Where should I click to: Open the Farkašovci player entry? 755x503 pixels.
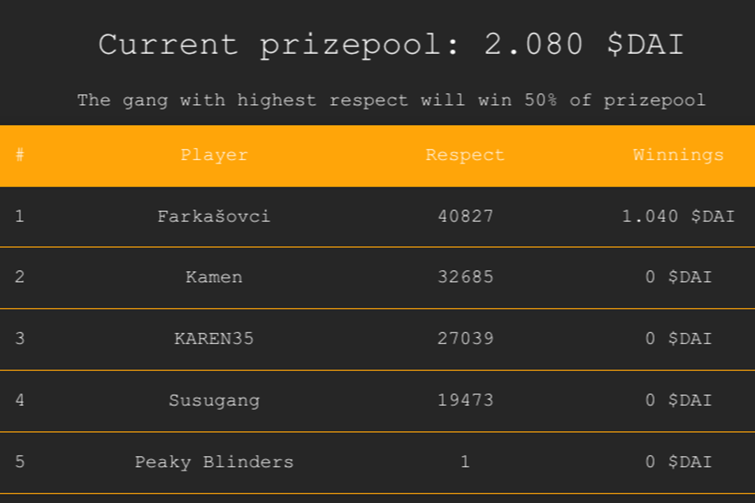tap(214, 217)
